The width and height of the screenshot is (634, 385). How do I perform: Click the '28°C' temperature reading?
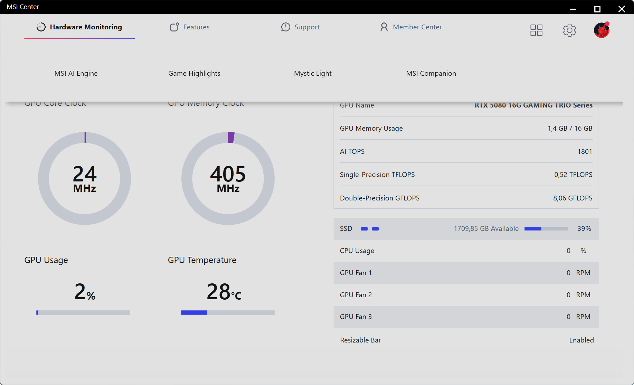pyautogui.click(x=224, y=292)
